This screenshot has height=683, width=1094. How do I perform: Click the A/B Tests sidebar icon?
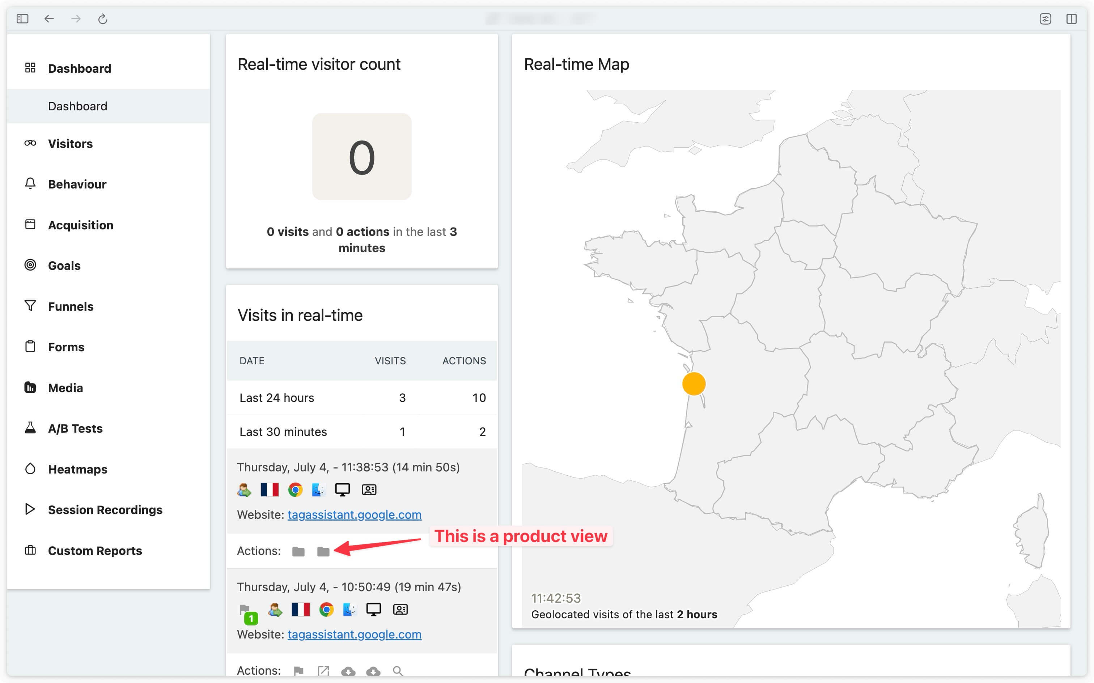coord(29,428)
